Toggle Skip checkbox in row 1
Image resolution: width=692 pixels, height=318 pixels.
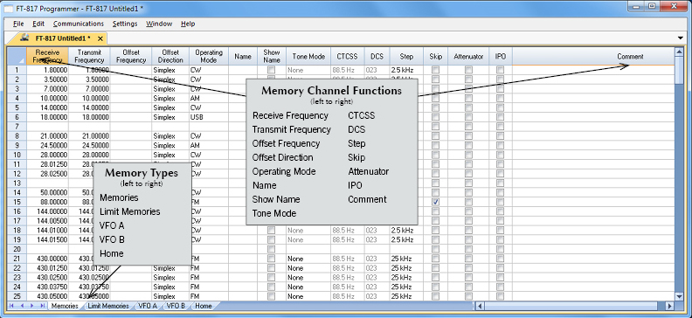coord(436,70)
